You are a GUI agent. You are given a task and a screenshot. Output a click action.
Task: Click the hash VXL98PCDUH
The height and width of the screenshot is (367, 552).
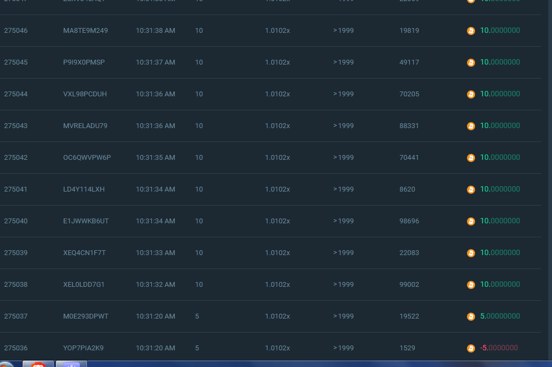coord(84,94)
